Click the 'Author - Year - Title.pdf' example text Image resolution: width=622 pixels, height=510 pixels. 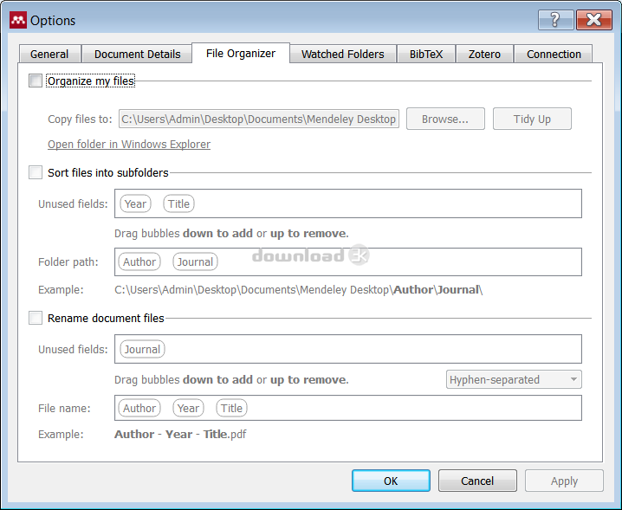pyautogui.click(x=180, y=435)
